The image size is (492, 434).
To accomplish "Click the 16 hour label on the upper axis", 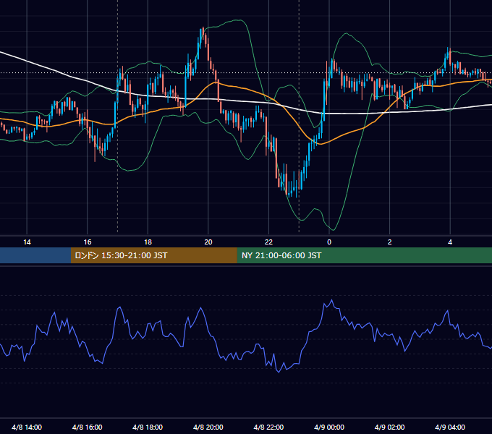I will tap(88, 242).
